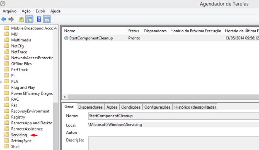Click the Descrição text box
259x150 pixels.
tap(174, 143)
